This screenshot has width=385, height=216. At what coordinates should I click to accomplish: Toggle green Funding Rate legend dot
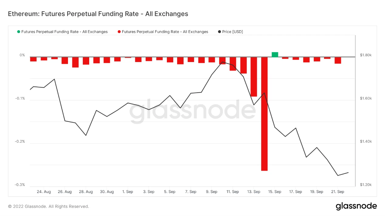[x=19, y=32]
